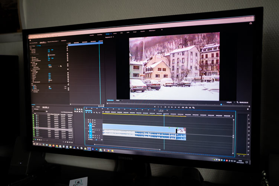Toggle Uniform Scale checkbox in Effect Controls
Screen dimensions: 279x186
coord(48,55)
